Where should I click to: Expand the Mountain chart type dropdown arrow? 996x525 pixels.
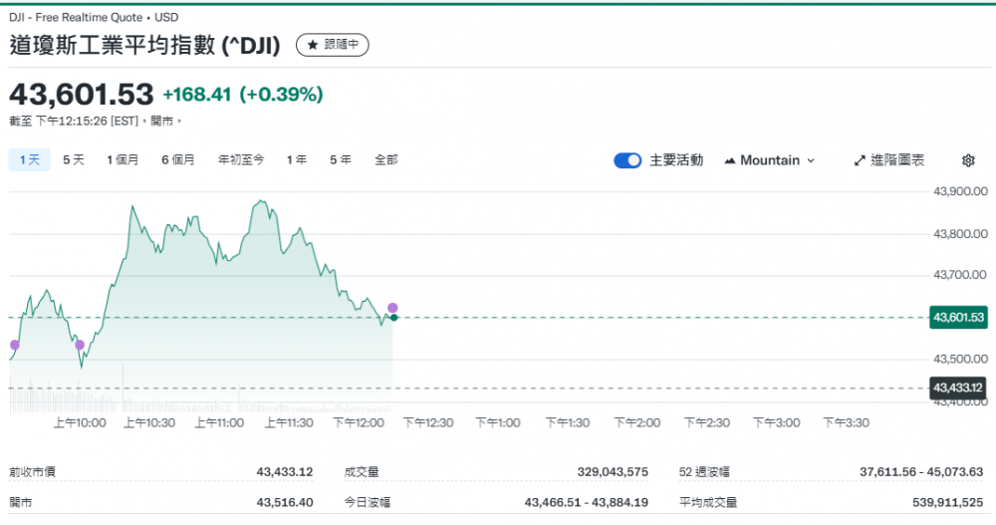pyautogui.click(x=811, y=160)
